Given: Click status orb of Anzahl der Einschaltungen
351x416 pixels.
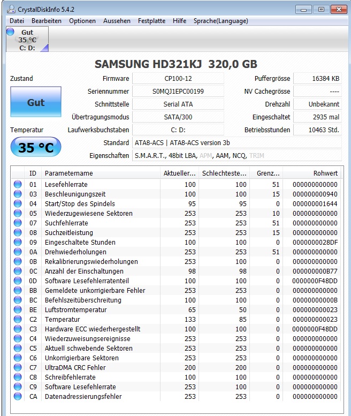Looking at the screenshot, I should [x=18, y=271].
